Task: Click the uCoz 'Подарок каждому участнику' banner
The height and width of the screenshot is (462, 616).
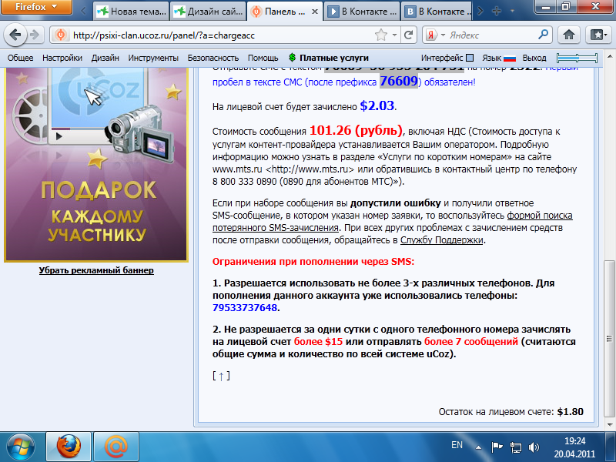Action: 95,164
